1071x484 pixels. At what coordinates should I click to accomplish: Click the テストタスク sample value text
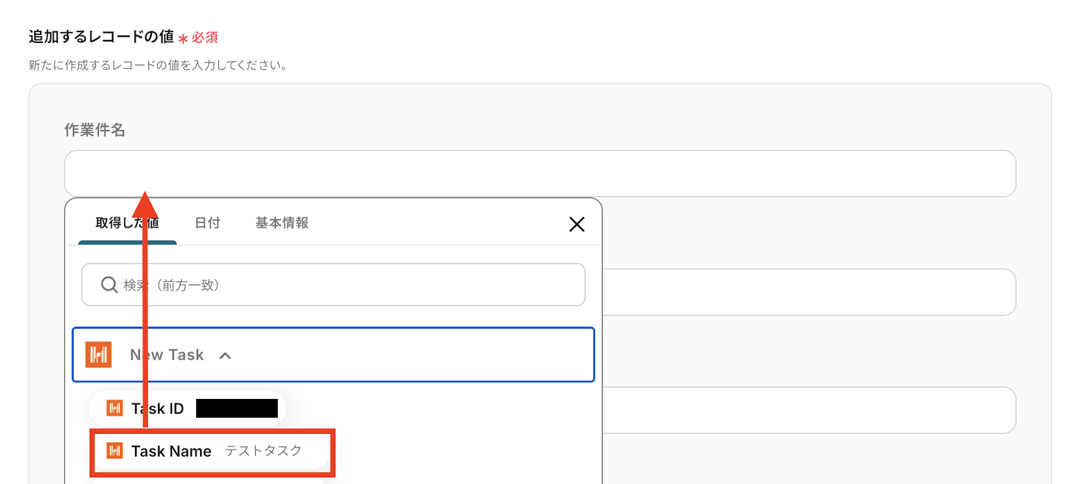point(263,451)
